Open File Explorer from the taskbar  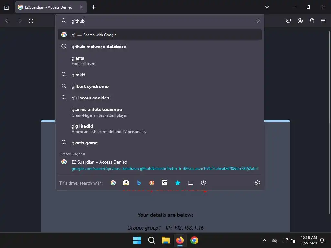coord(166,240)
